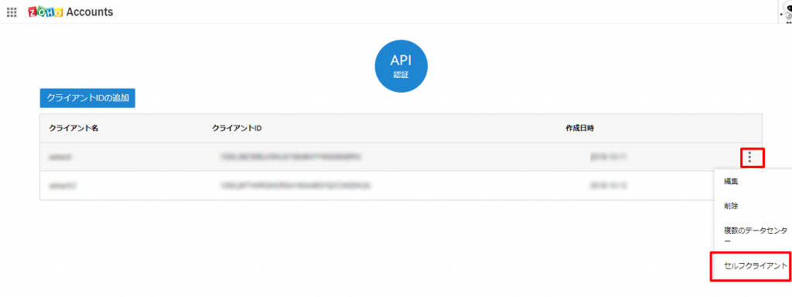This screenshot has width=792, height=297.
Task: Select 編集 from the context menu
Action: click(x=731, y=182)
